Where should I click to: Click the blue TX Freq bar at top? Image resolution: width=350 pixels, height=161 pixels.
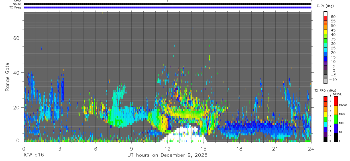(167, 7)
